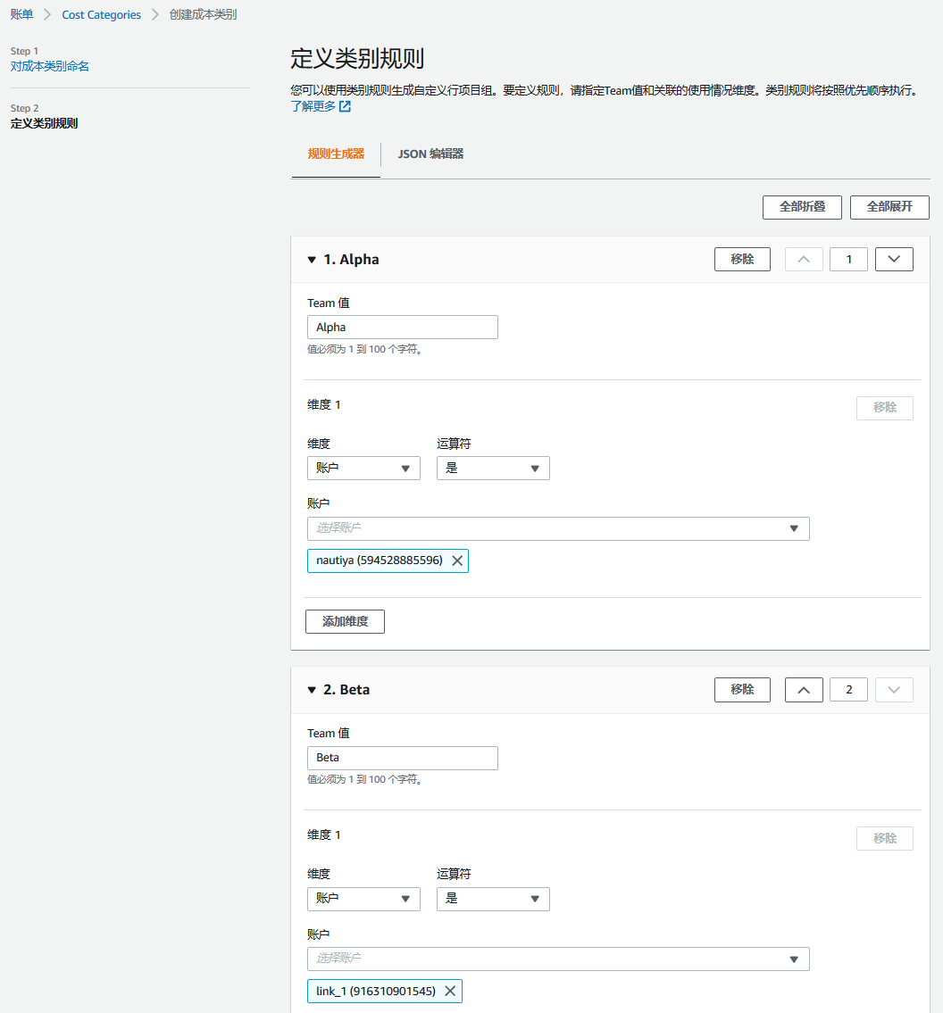943x1013 pixels.
Task: Open Alpha's 运算符 dropdown showing 是
Action: click(x=493, y=469)
